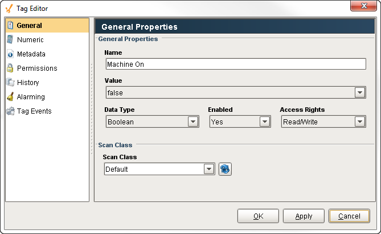Click the Numeric calculator icon
381x234 pixels.
tap(10, 39)
